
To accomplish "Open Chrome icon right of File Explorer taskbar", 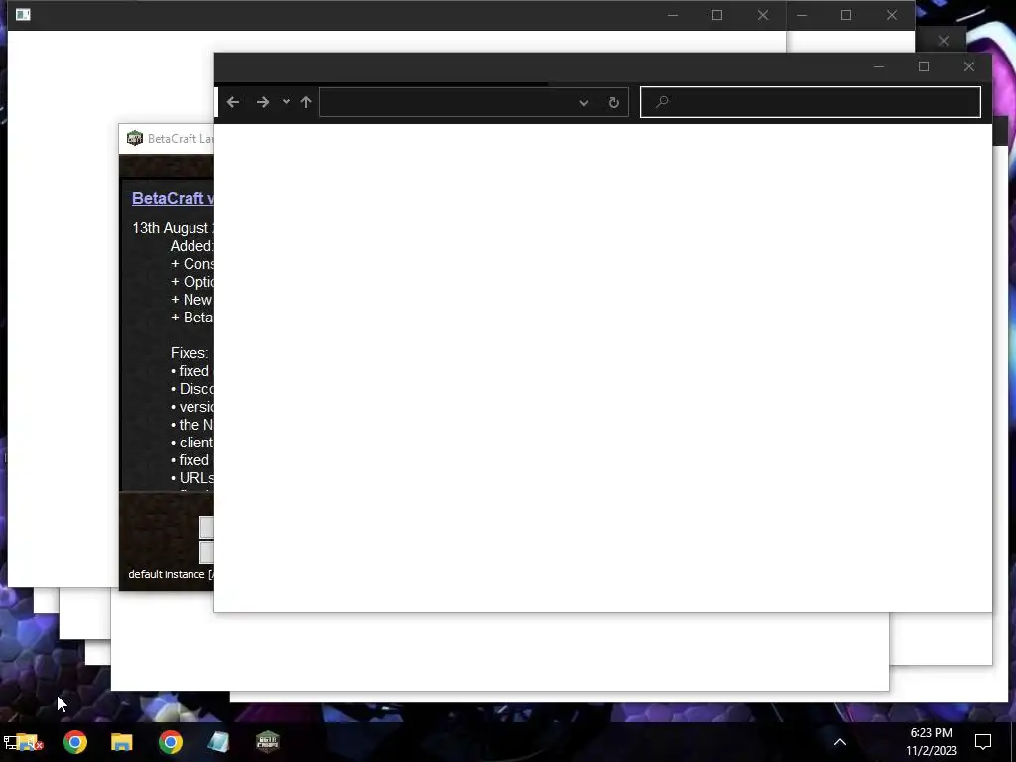I will [x=171, y=742].
